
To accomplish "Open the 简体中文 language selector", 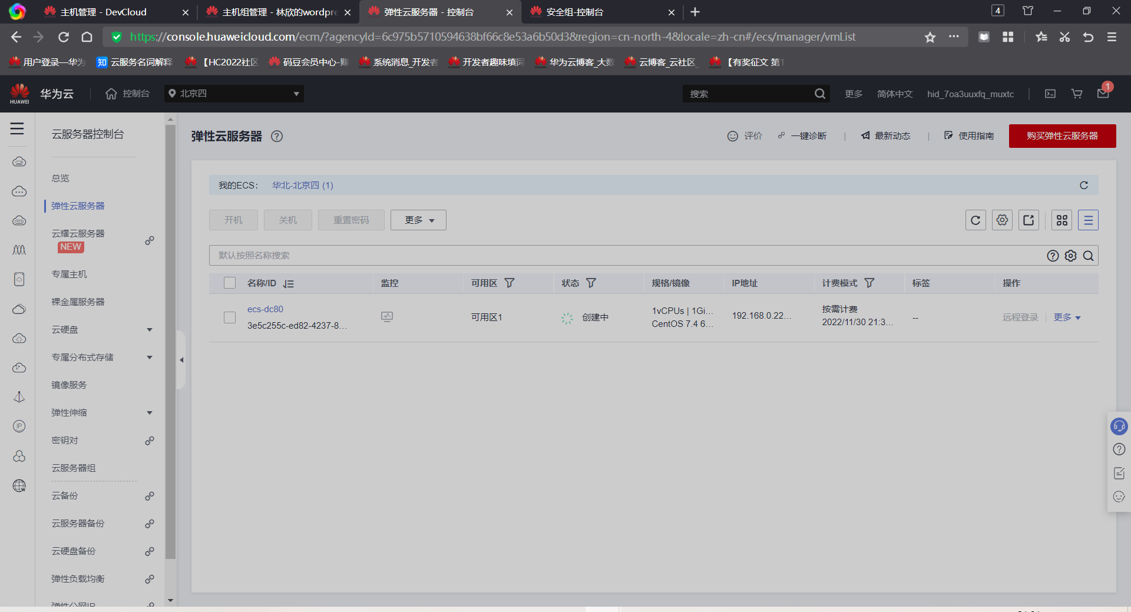I will (x=895, y=94).
